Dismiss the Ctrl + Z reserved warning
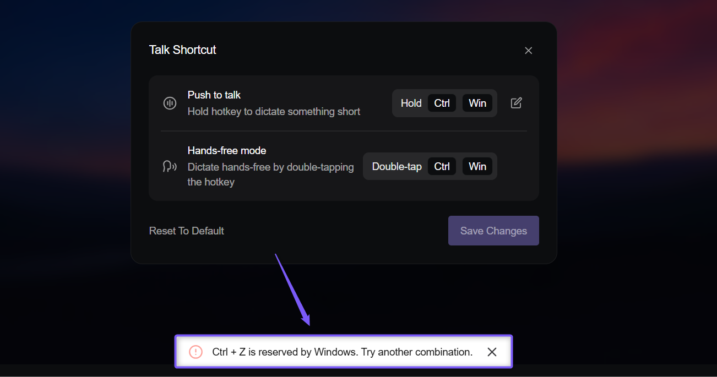The width and height of the screenshot is (717, 377). (x=492, y=352)
